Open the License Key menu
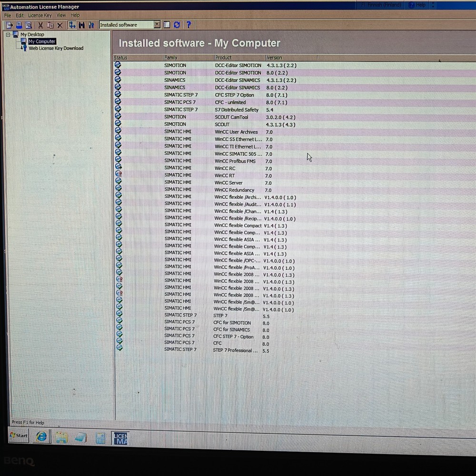Viewport: 476px width, 476px height. point(40,15)
